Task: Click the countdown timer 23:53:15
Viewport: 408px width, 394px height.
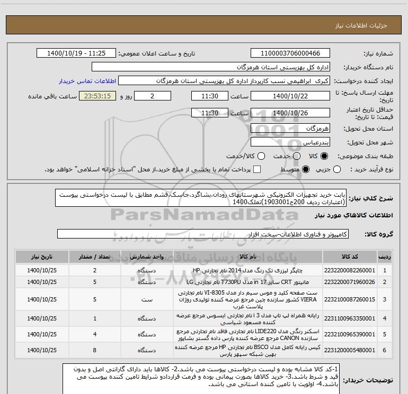Action: [x=97, y=96]
